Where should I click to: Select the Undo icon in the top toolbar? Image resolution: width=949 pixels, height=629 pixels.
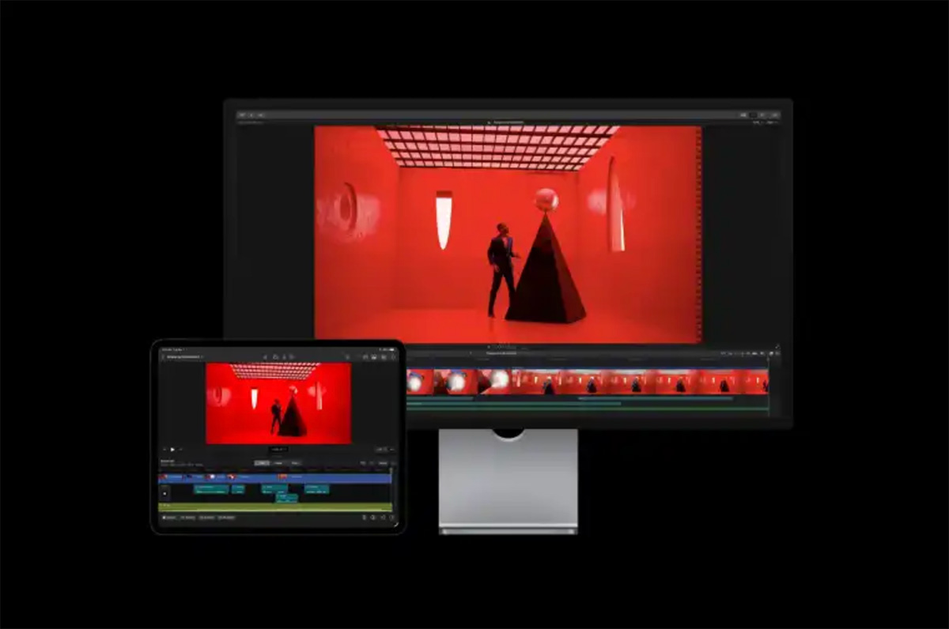253,115
